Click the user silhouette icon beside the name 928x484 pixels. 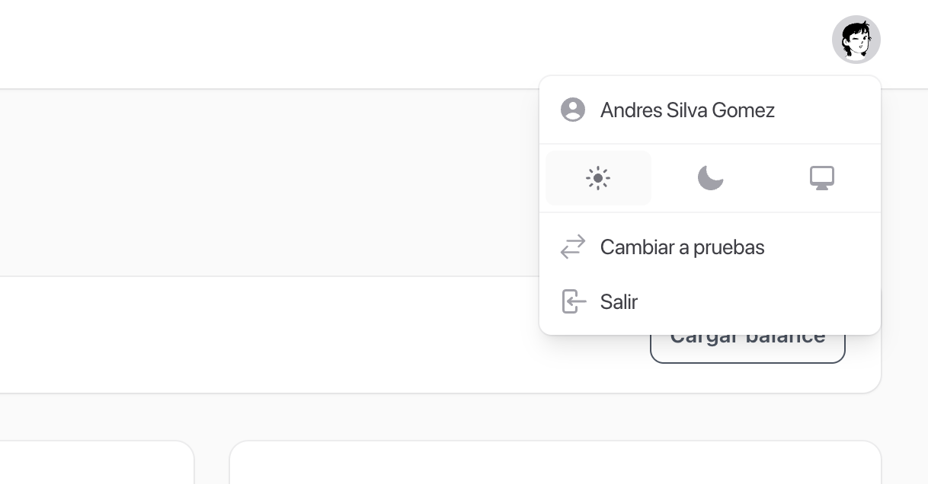(573, 110)
